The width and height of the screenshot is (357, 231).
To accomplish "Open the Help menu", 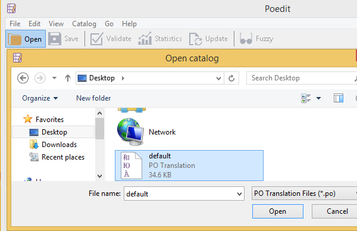I will pyautogui.click(x=129, y=24).
